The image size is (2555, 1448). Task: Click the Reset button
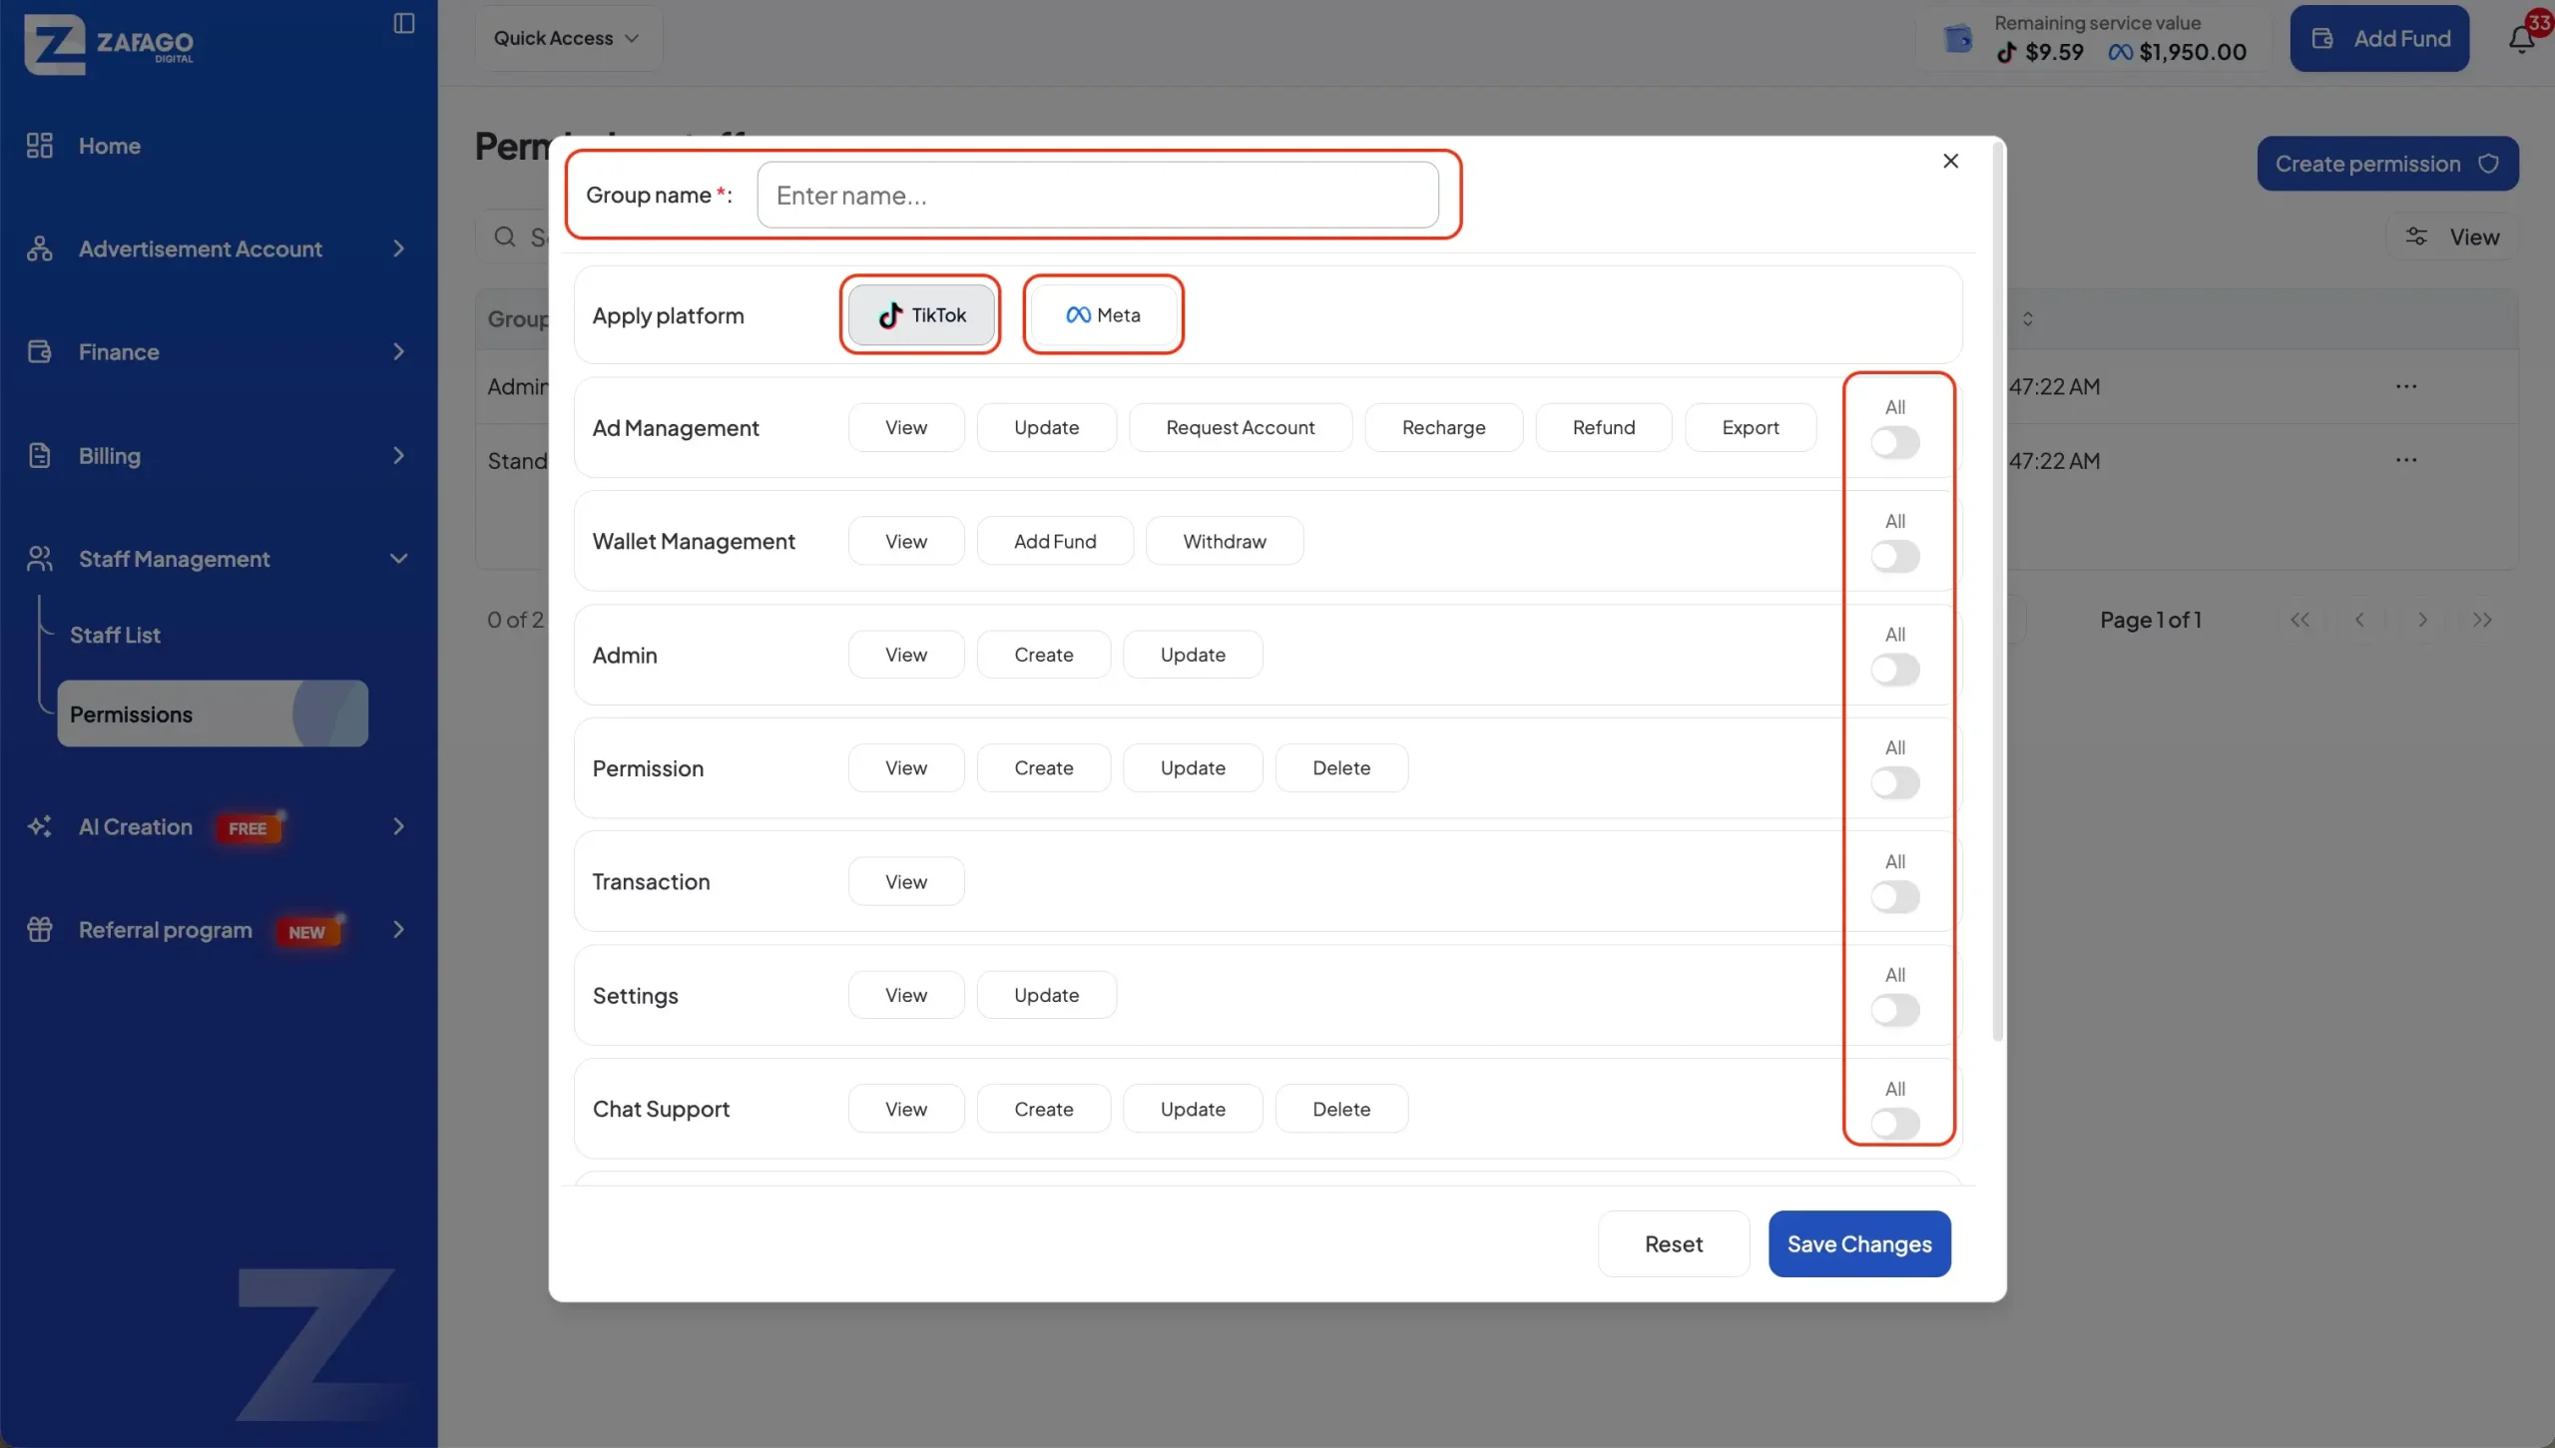1674,1243
